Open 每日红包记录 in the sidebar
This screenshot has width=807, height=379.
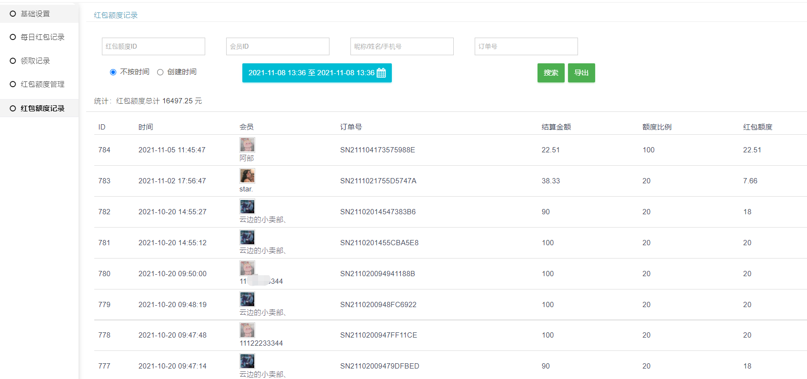tap(42, 37)
